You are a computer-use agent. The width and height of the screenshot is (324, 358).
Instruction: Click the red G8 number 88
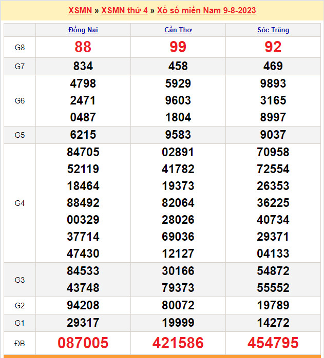[x=83, y=47]
